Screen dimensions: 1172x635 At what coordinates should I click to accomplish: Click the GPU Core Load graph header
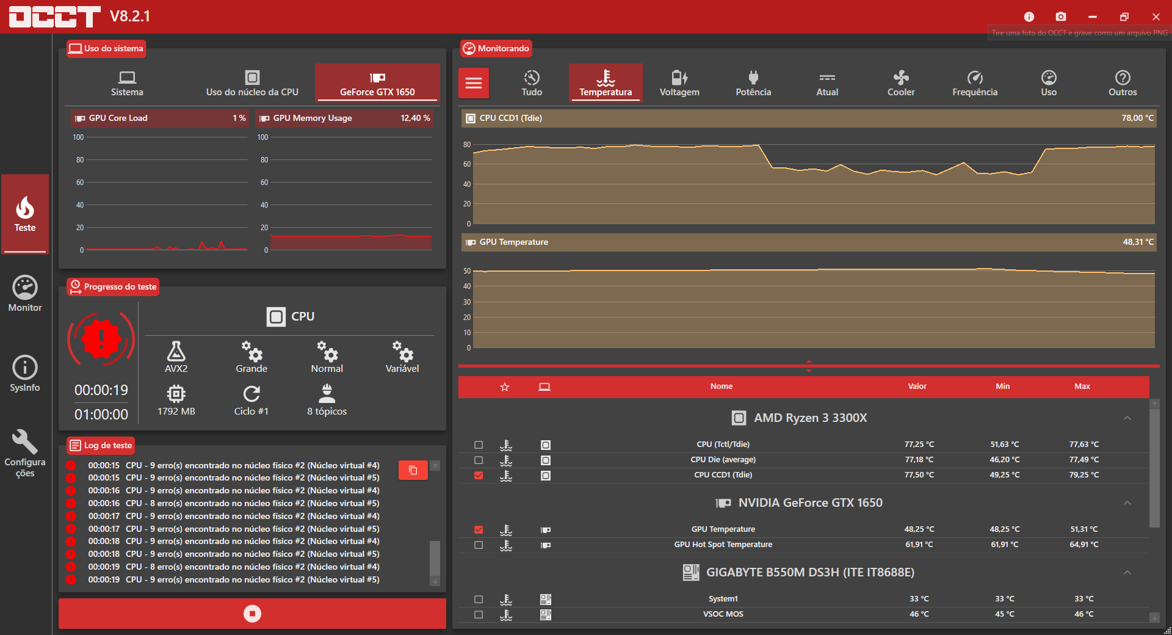tap(159, 118)
